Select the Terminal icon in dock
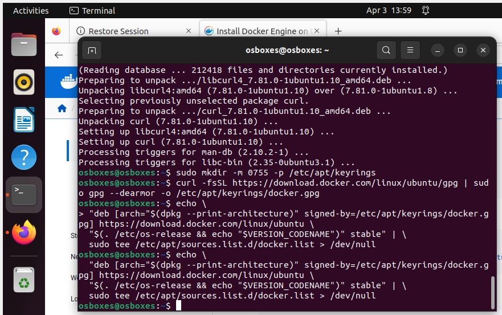The height and width of the screenshot is (315, 502). [24, 195]
